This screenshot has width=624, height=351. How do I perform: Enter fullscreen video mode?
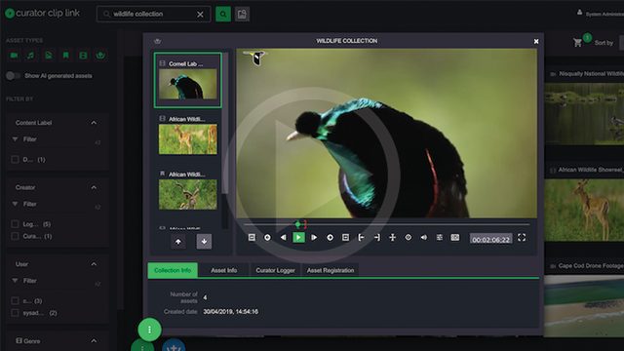[x=522, y=238]
